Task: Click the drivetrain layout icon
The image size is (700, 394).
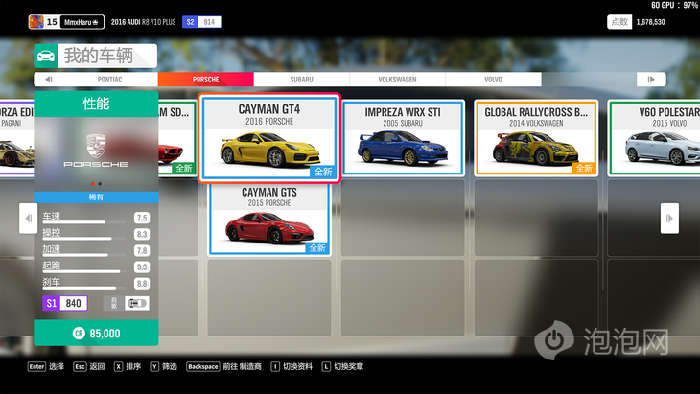Action: 137,304
